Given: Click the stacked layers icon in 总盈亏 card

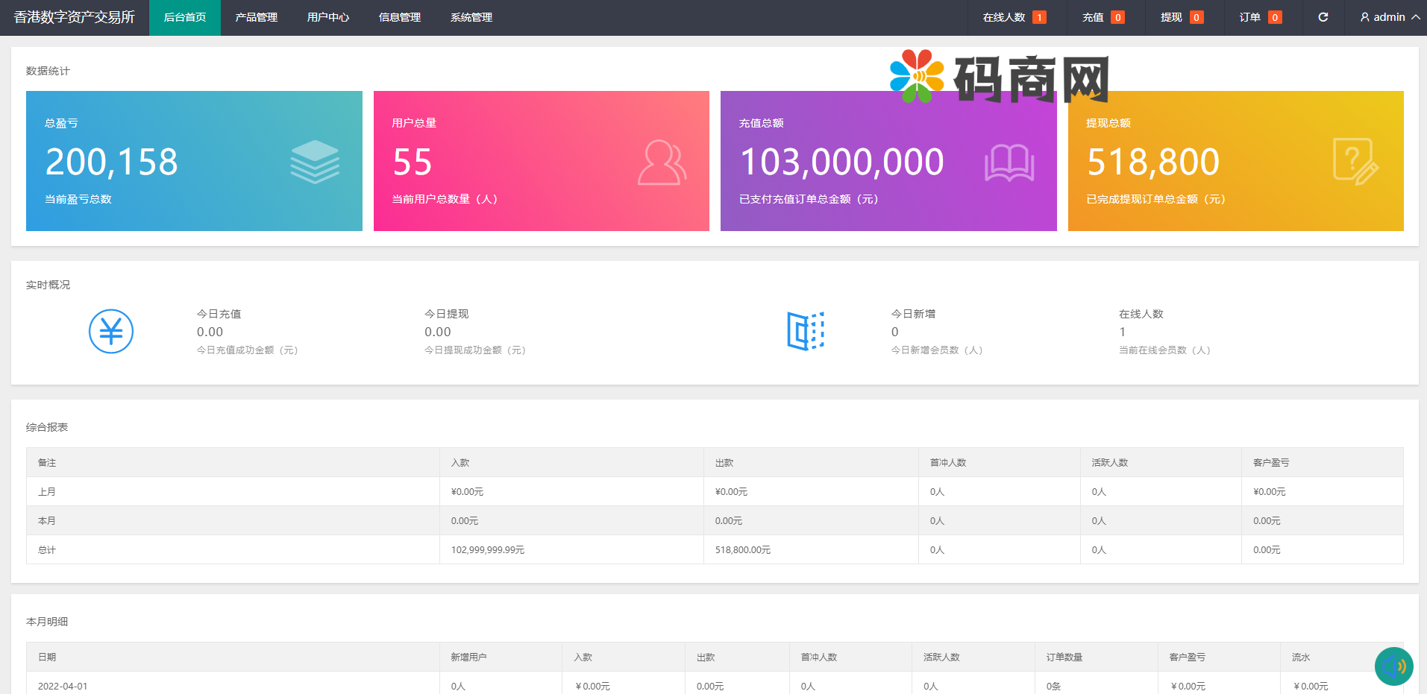Looking at the screenshot, I should point(315,162).
